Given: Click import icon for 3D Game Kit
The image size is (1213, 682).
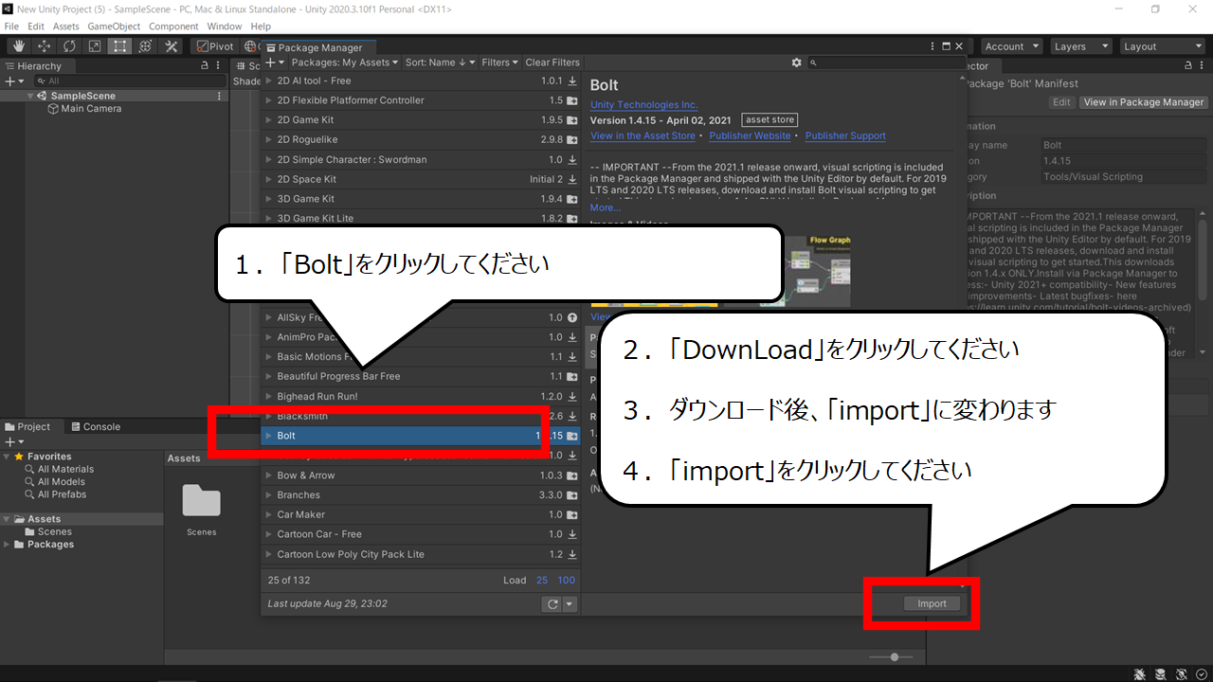Looking at the screenshot, I should [572, 199].
